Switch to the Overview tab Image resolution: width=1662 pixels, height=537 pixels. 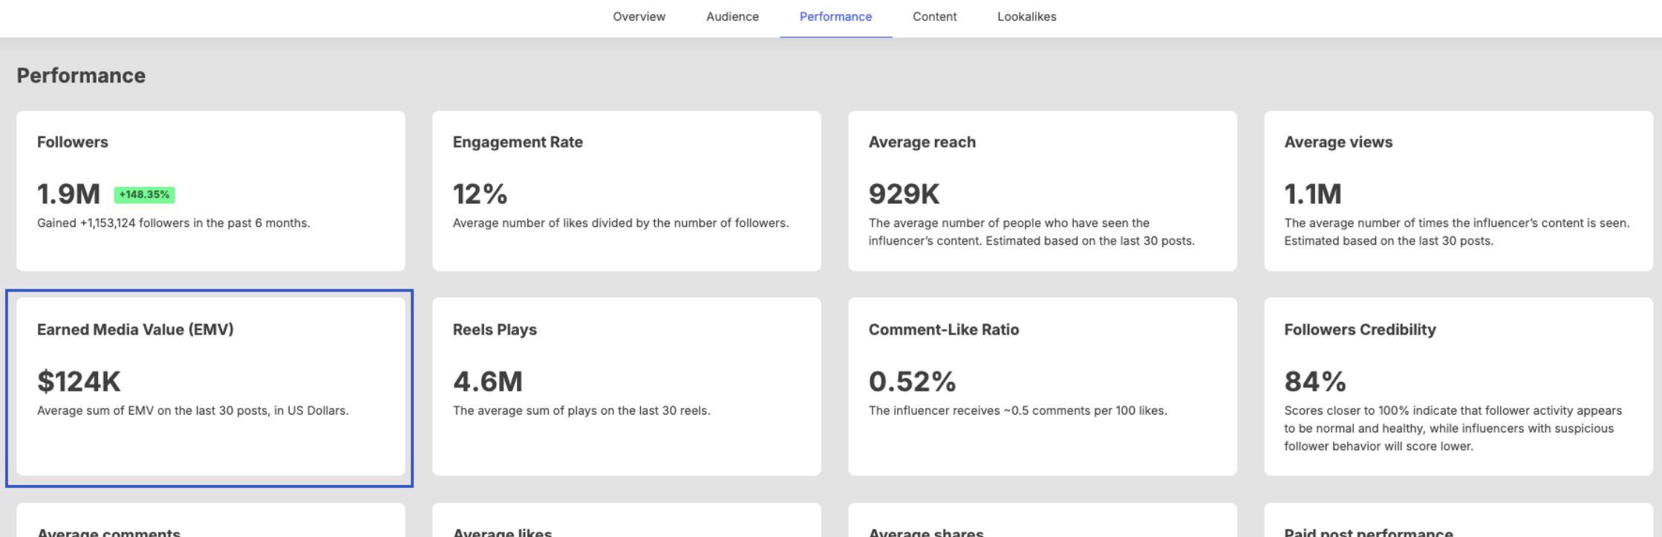(x=639, y=17)
